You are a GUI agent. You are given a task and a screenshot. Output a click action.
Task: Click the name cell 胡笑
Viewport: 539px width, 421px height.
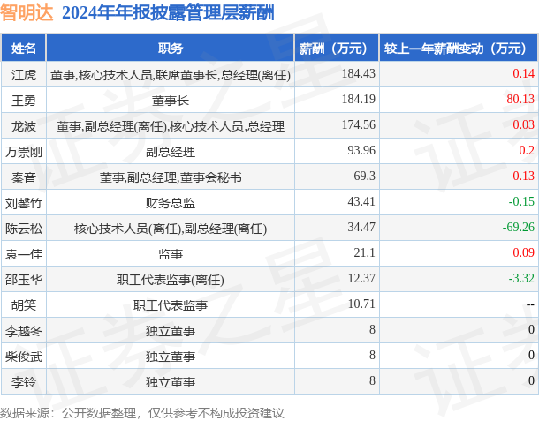tap(23, 305)
